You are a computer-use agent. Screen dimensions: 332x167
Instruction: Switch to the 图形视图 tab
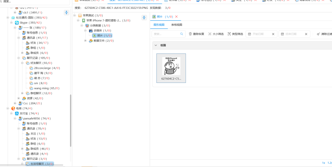[159, 25]
